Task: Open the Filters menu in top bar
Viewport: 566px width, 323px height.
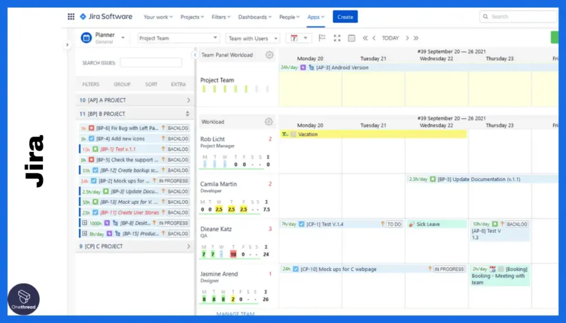Action: coord(221,17)
